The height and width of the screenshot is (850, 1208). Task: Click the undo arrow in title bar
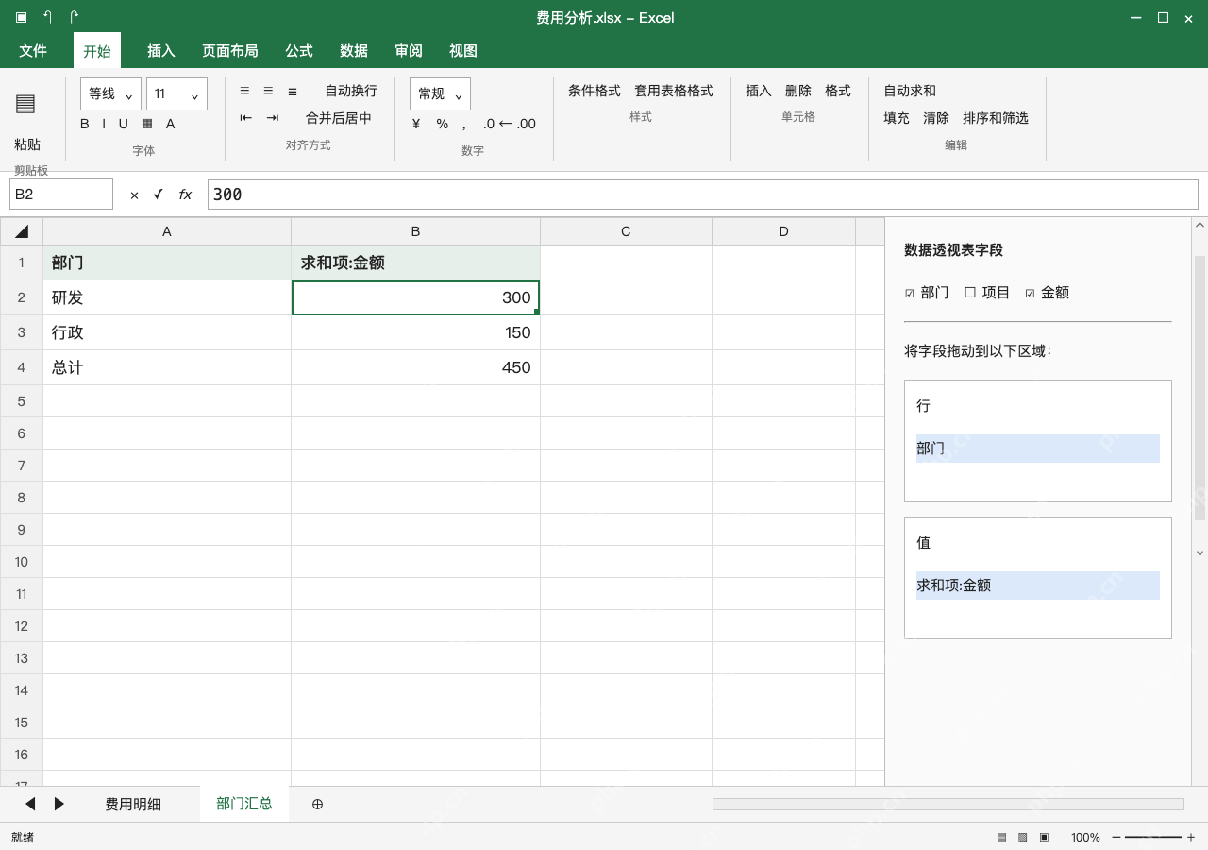pos(47,17)
